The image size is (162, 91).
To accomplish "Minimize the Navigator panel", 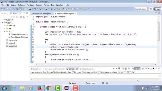I will click(24, 13).
